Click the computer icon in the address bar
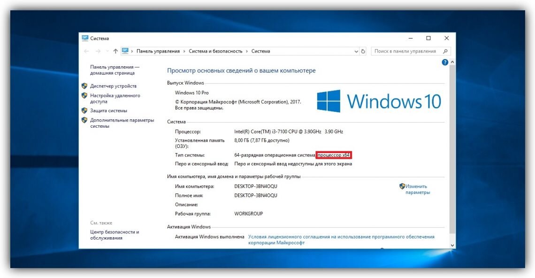Viewport: 535px width, 278px height. pyautogui.click(x=125, y=51)
